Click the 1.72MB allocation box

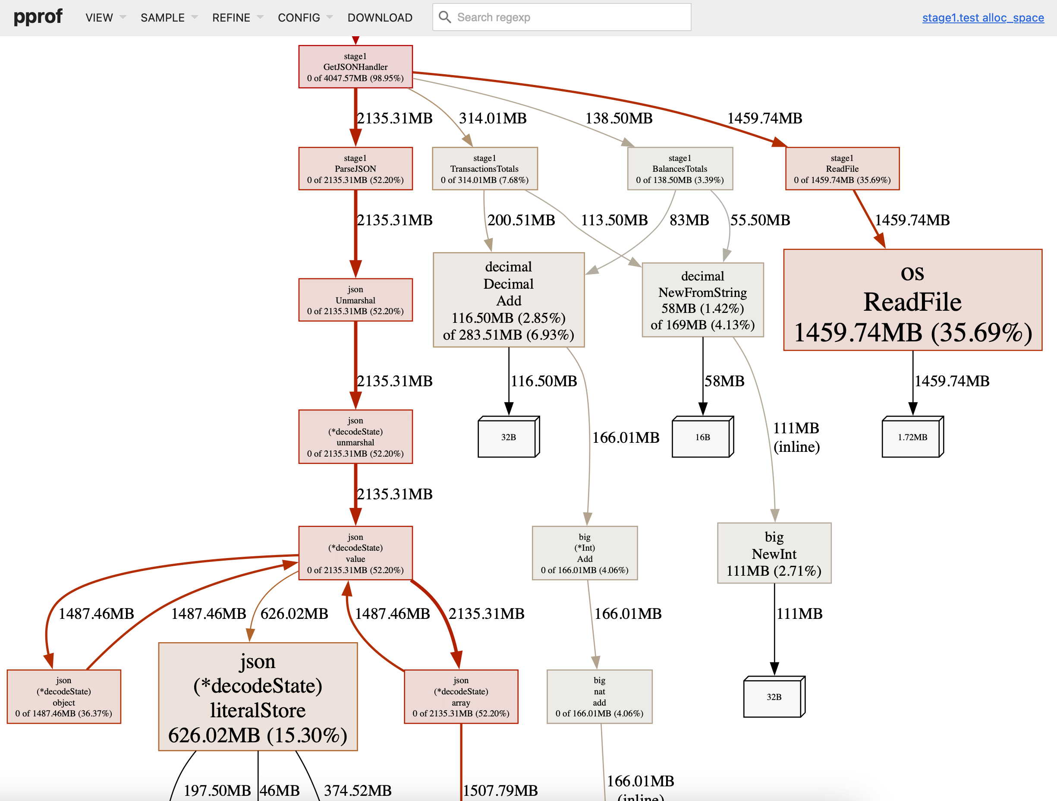coord(913,437)
